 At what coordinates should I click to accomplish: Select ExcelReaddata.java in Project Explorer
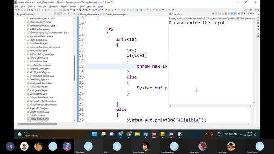[39, 43]
